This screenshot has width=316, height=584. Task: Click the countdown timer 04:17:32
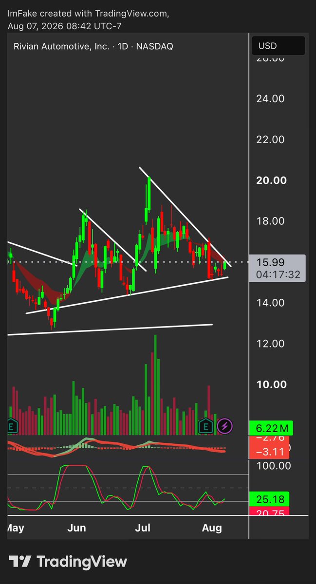279,274
